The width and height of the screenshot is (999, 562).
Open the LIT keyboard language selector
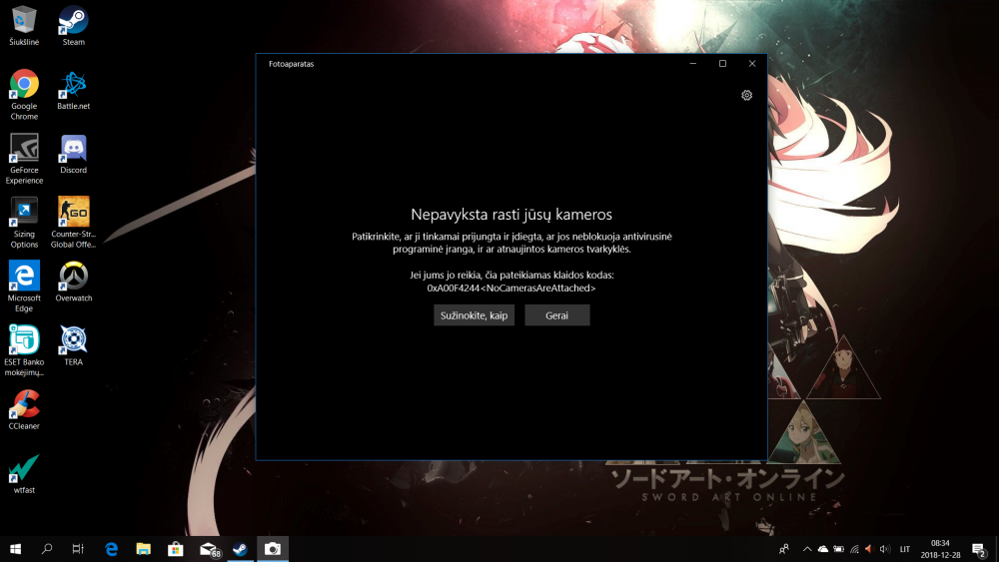point(905,549)
